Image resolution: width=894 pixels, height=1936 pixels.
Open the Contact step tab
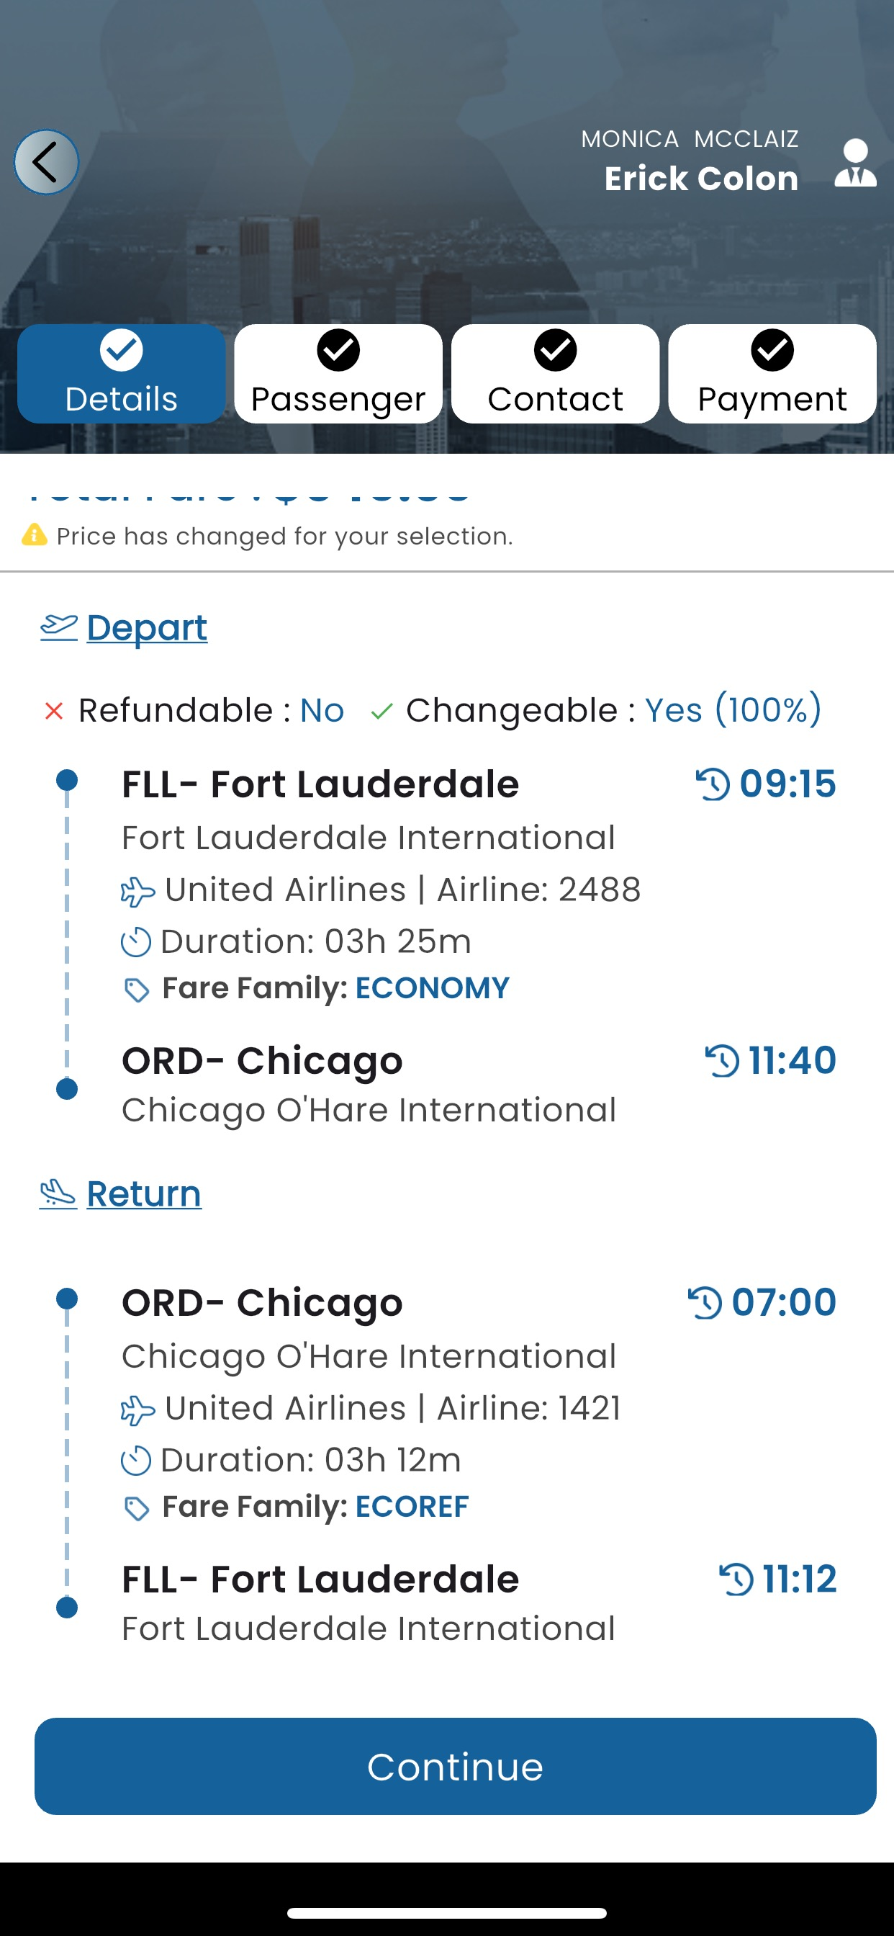click(555, 374)
